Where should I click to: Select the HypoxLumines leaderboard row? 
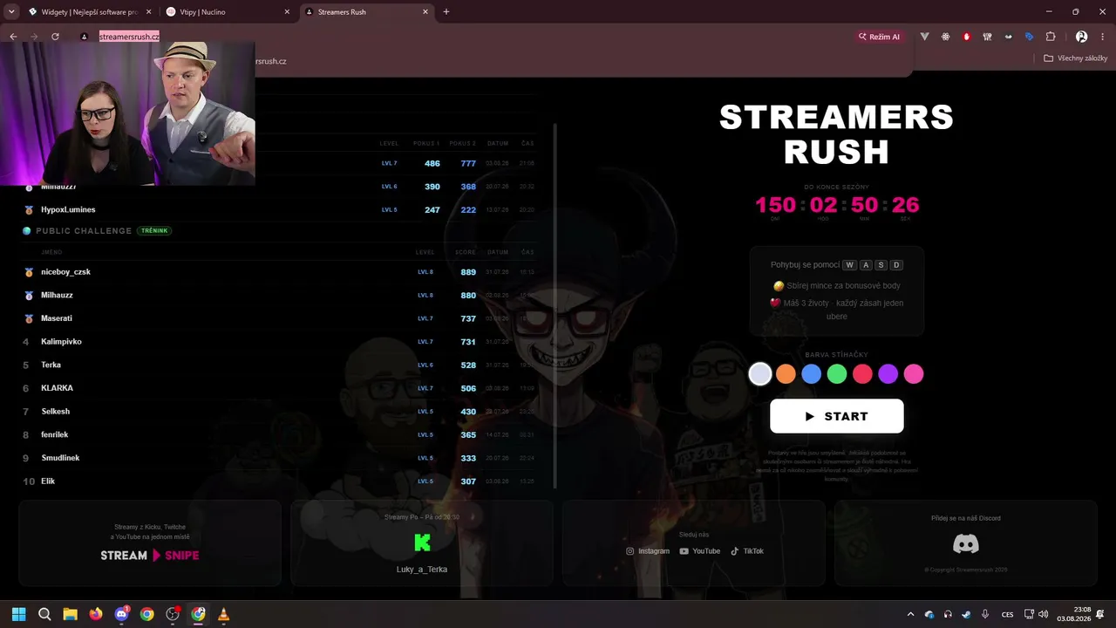(x=279, y=210)
